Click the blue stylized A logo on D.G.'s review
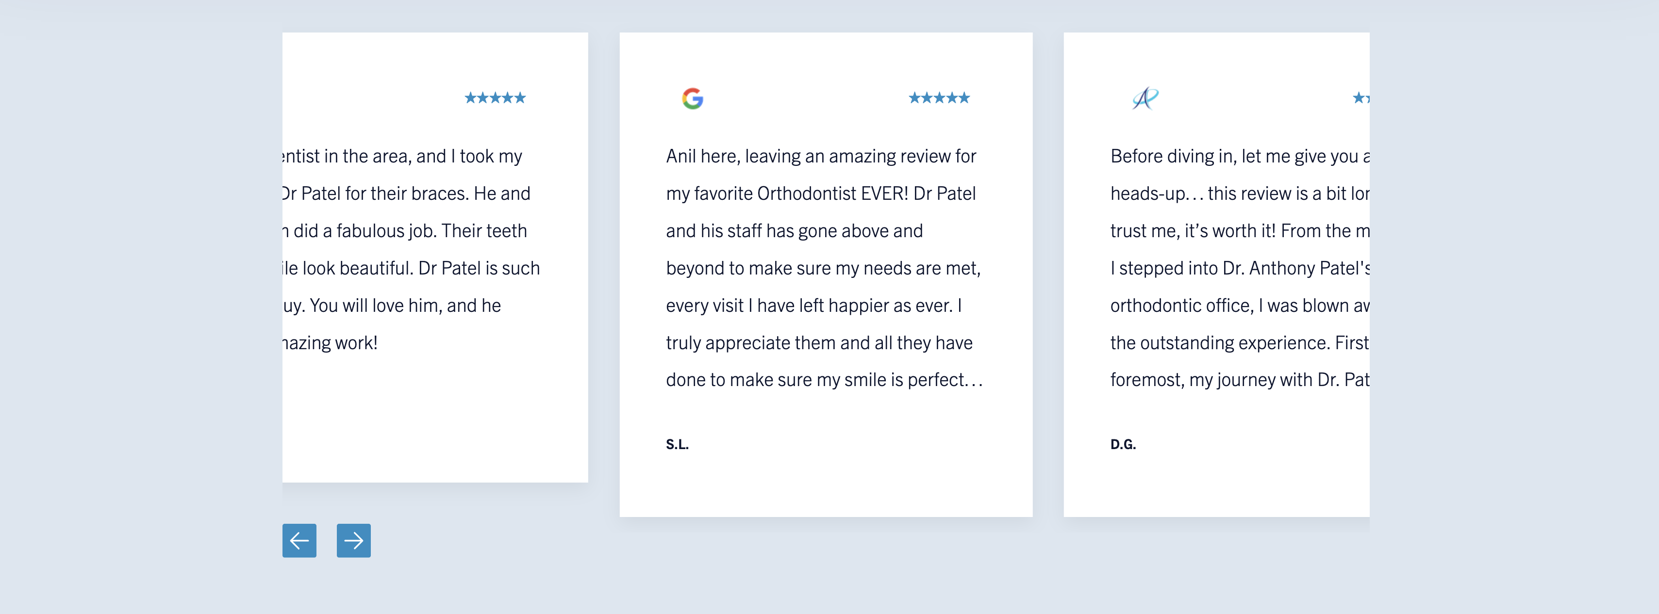The image size is (1659, 614). (x=1145, y=98)
